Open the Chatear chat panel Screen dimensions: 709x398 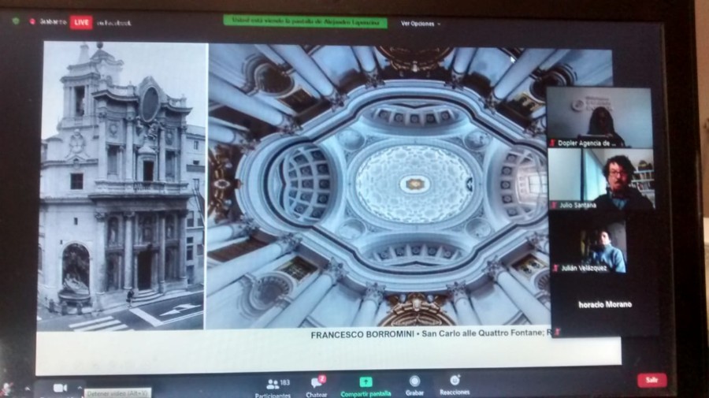point(317,388)
